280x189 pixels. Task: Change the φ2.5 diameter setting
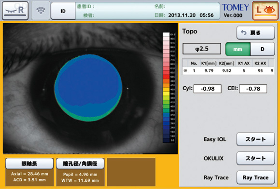coord(202,49)
